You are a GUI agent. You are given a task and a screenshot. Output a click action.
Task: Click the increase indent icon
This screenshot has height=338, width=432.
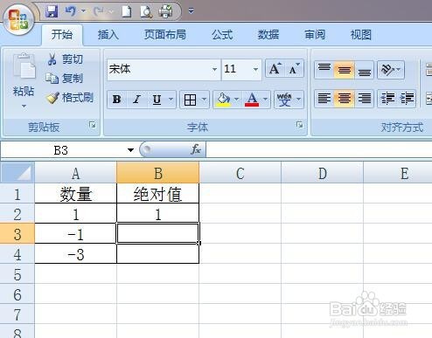click(407, 99)
